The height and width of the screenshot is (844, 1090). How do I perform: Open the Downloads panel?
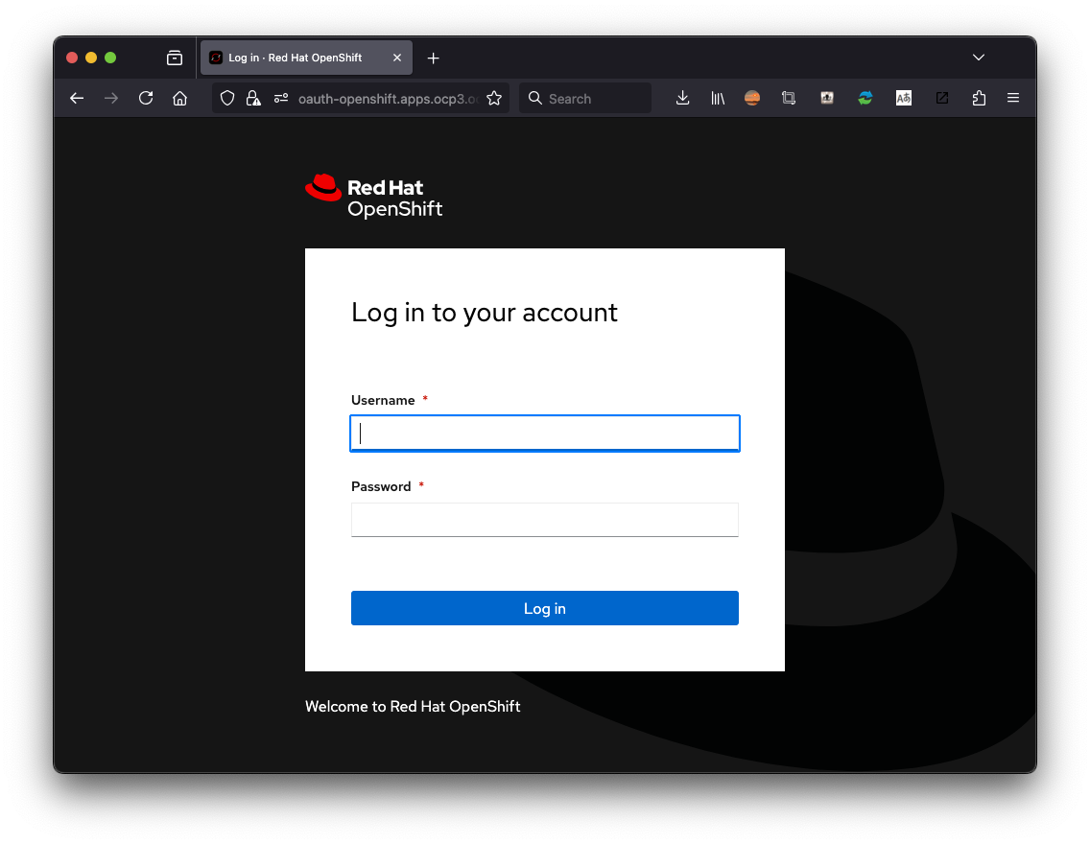[x=682, y=99]
